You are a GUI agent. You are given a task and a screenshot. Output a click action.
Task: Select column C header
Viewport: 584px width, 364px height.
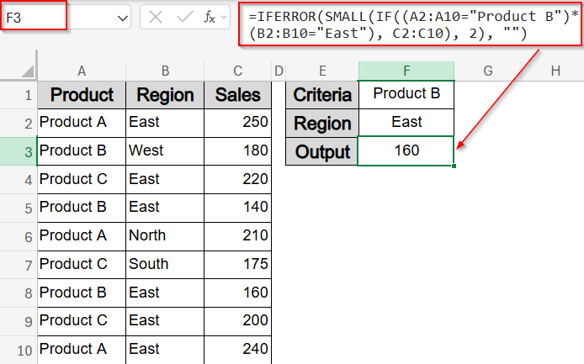click(x=237, y=71)
